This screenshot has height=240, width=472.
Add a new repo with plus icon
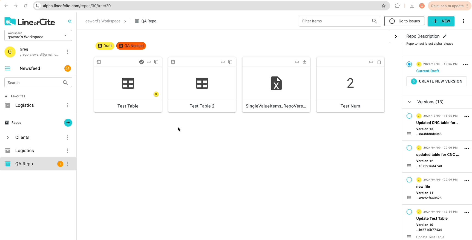pyautogui.click(x=68, y=122)
